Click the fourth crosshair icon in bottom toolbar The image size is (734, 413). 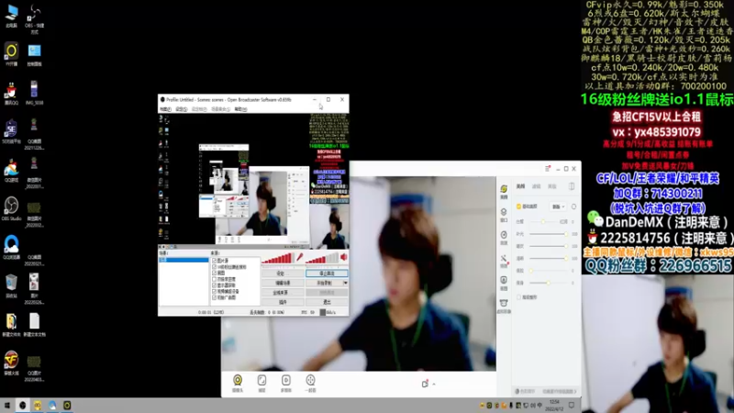tap(310, 380)
